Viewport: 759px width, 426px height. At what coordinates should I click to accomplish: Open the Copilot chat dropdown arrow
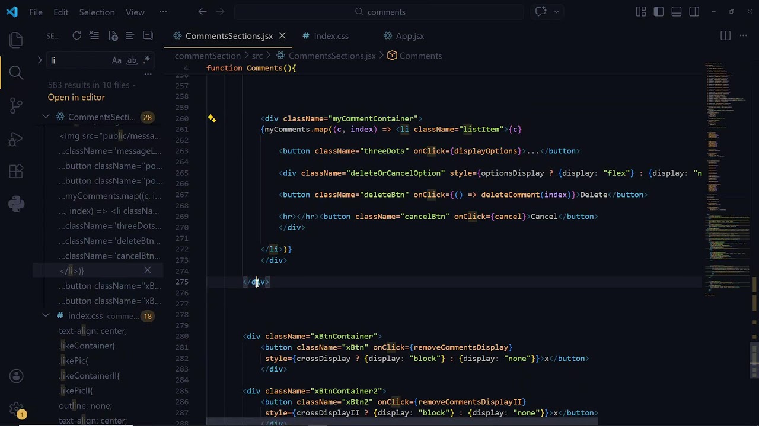pyautogui.click(x=556, y=11)
